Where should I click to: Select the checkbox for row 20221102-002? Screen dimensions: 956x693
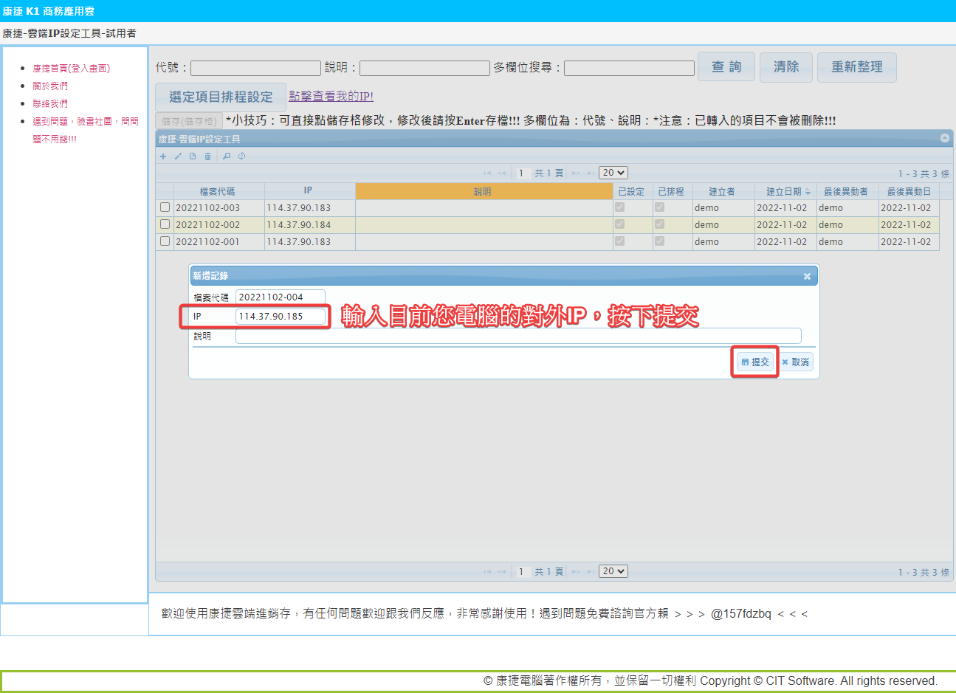point(165,224)
